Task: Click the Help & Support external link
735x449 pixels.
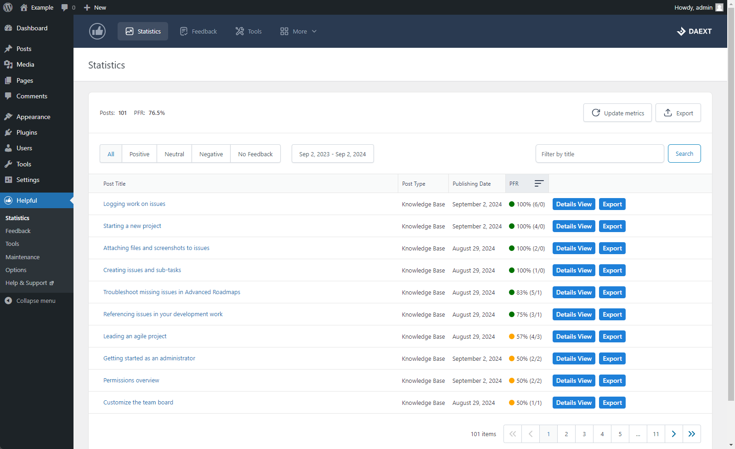Action: pos(29,283)
